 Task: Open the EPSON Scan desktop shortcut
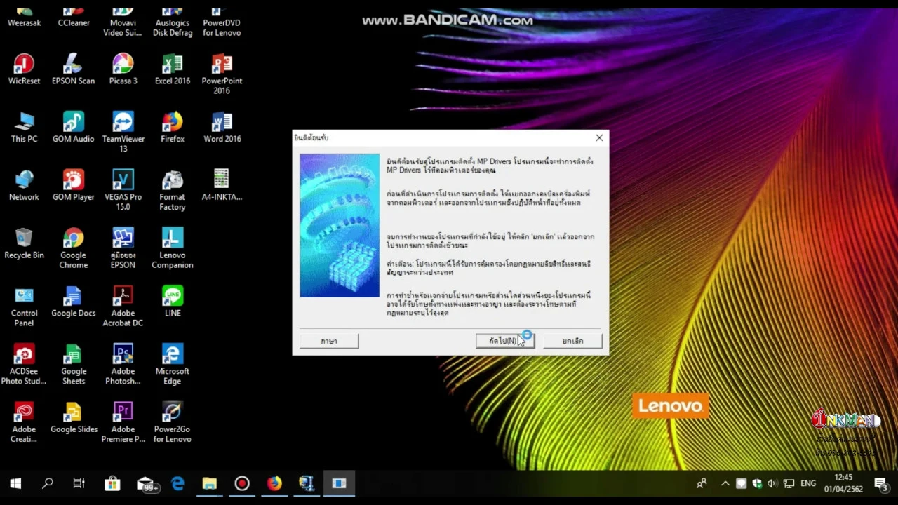(x=73, y=69)
